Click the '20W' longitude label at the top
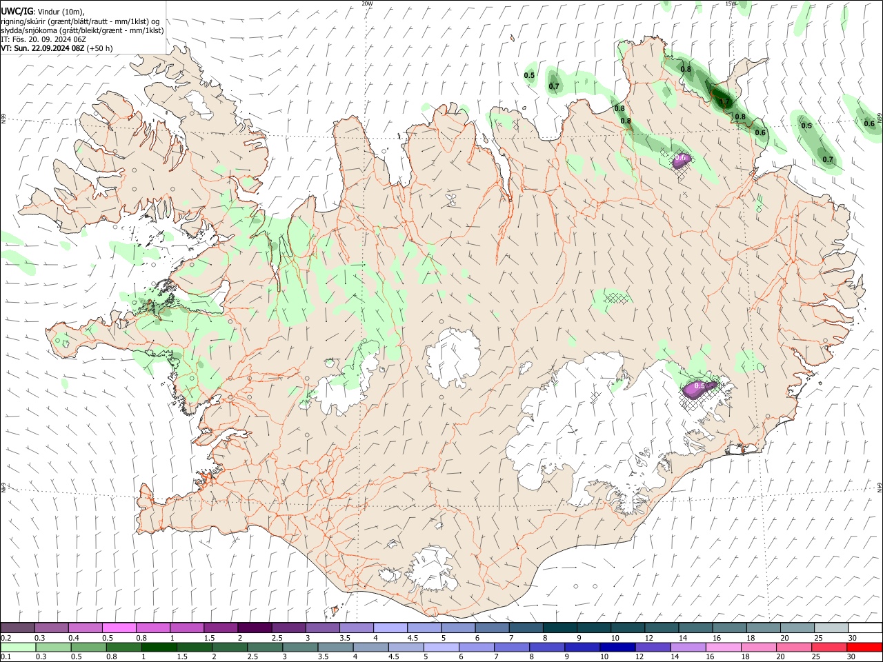883x662 pixels. point(367,3)
